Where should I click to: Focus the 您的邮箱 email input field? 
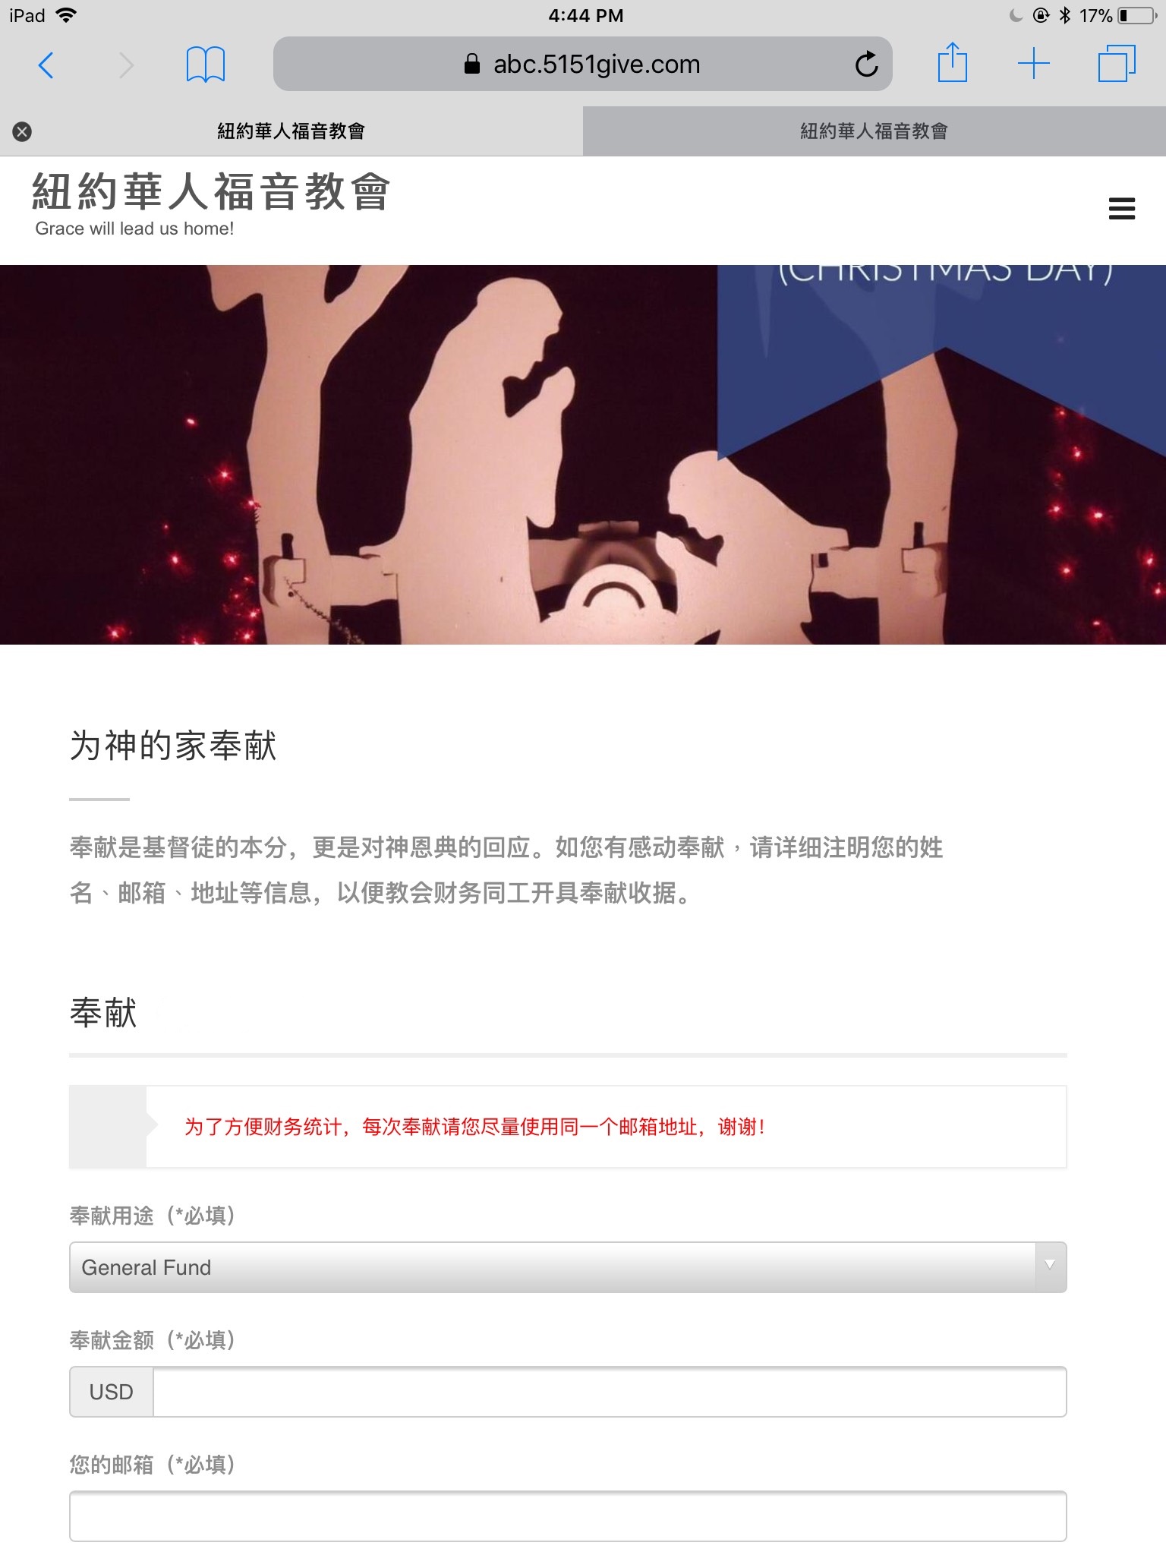[568, 1516]
